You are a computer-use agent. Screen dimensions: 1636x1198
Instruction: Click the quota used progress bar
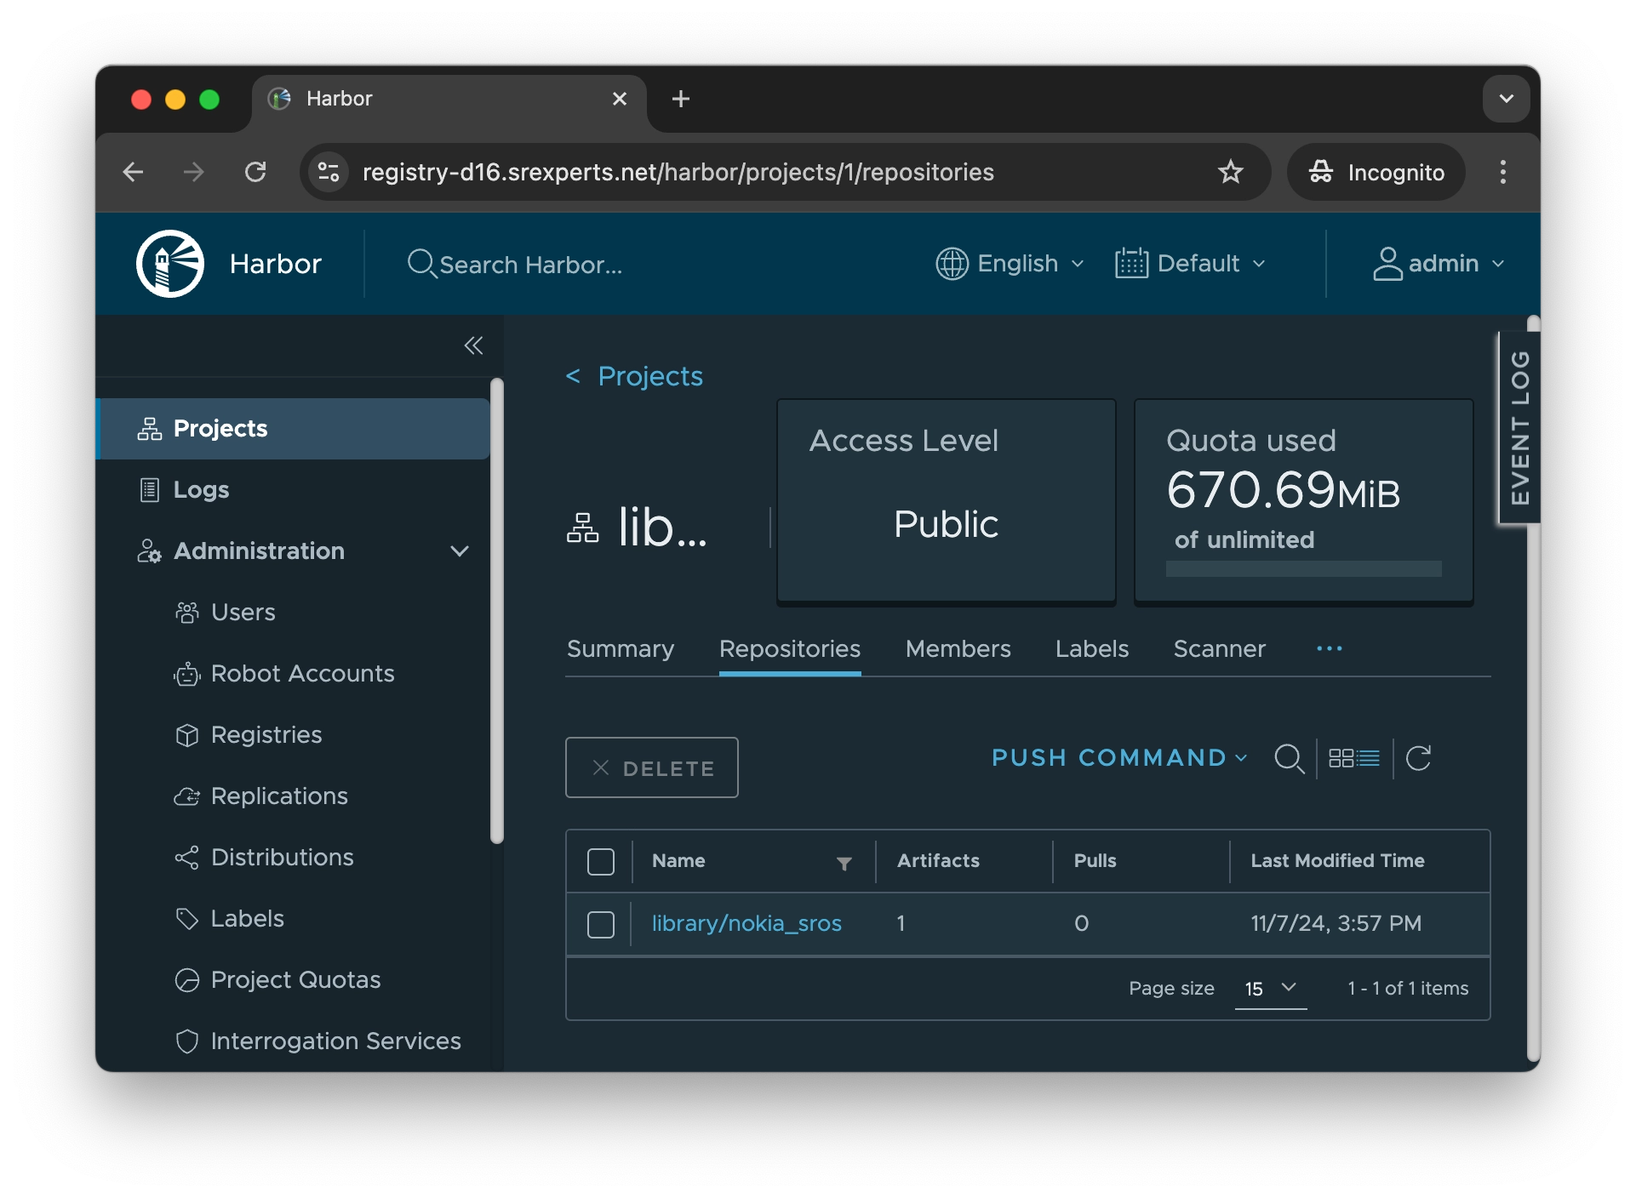click(x=1303, y=568)
